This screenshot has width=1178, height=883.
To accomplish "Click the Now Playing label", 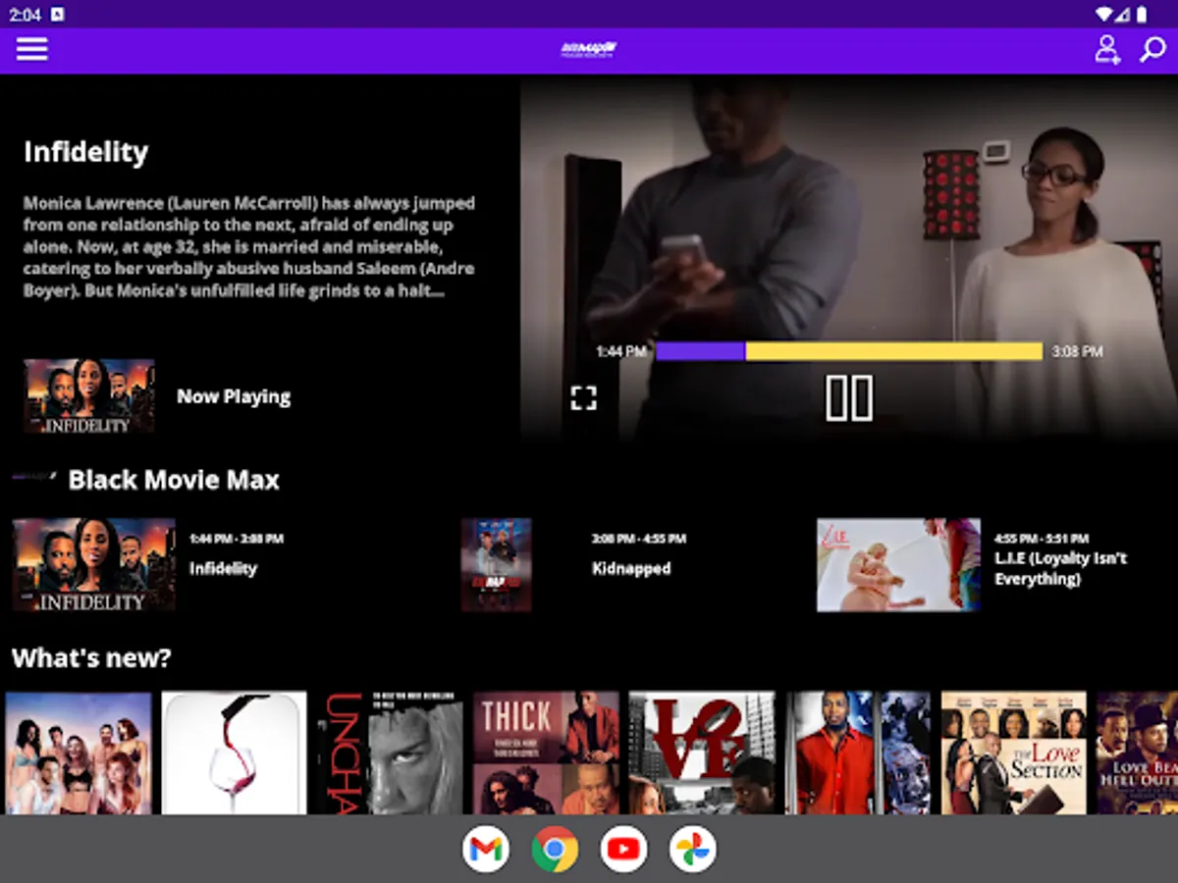I will pyautogui.click(x=234, y=396).
